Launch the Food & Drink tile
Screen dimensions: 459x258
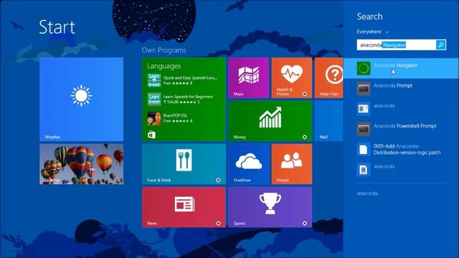[x=184, y=164]
